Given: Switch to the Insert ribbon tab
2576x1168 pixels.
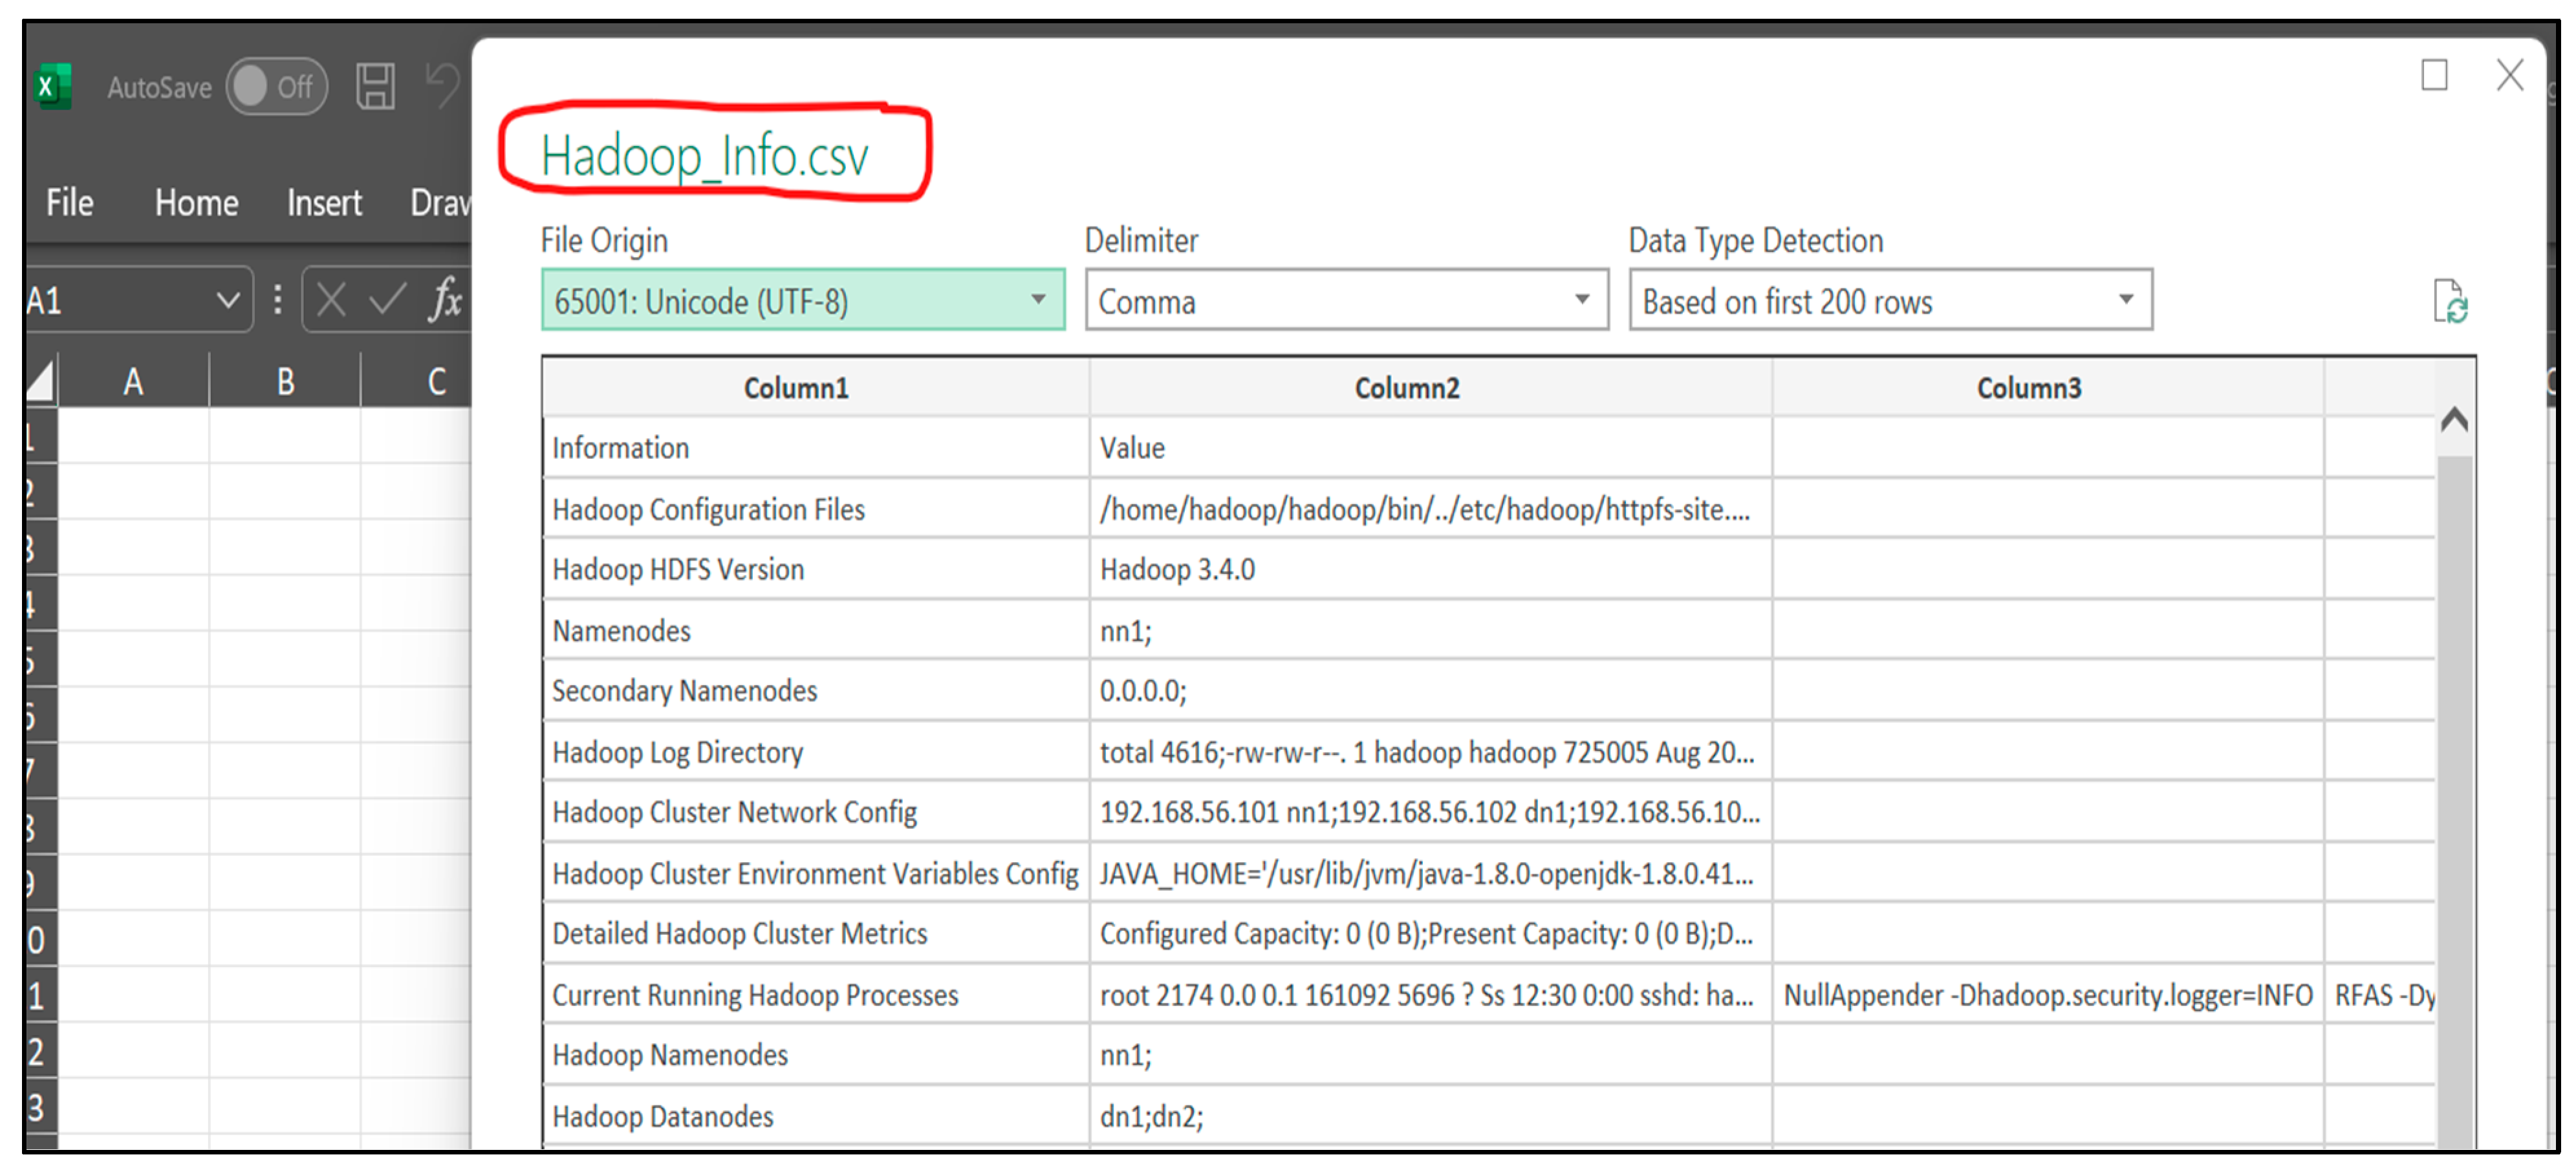Looking at the screenshot, I should click(324, 203).
